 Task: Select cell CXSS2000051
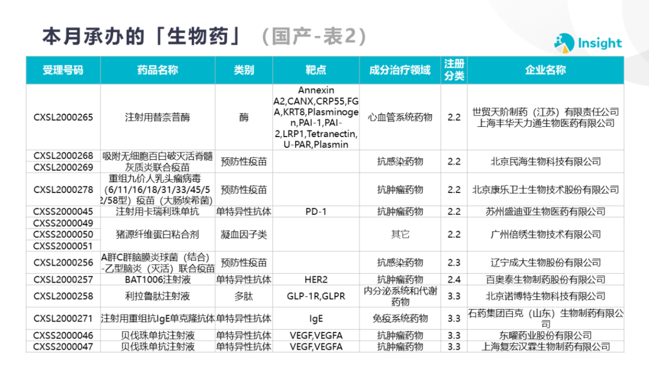[x=63, y=246]
